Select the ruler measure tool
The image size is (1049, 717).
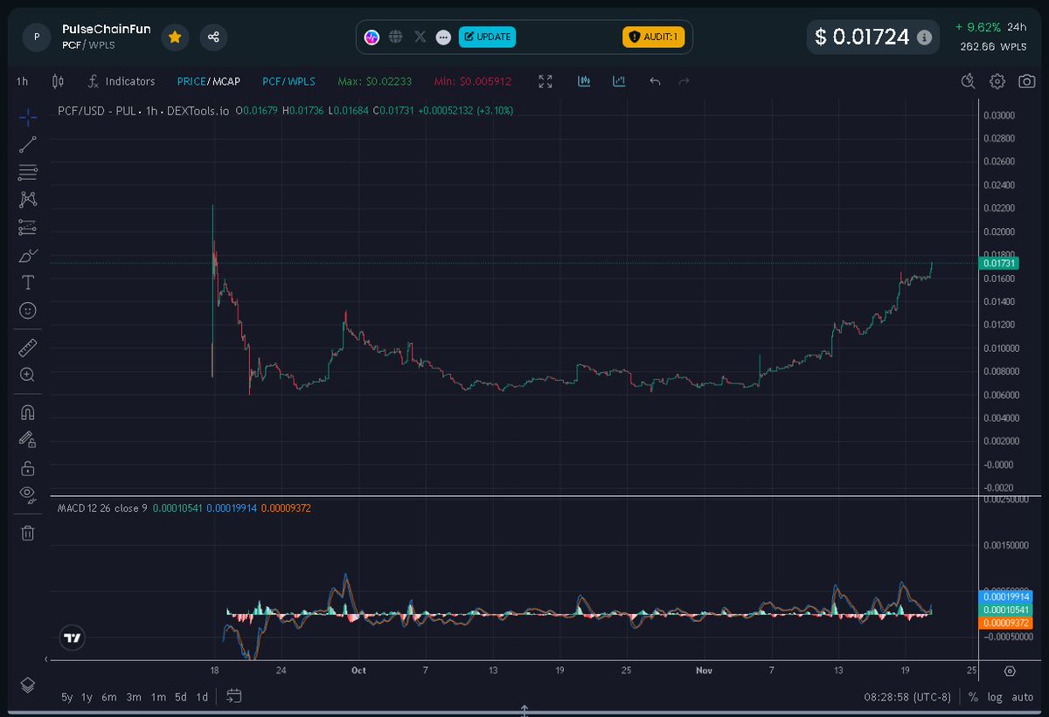click(x=27, y=348)
